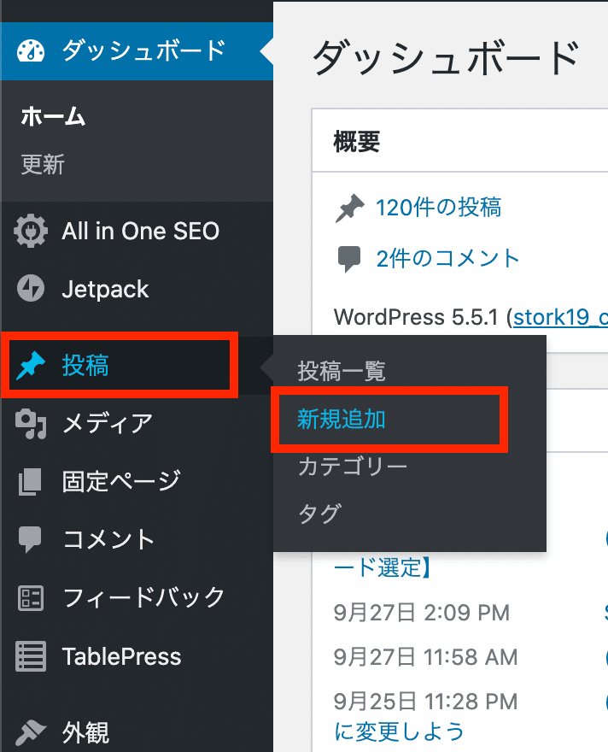Viewport: 608px width, 752px height.
Task: Open the TablePress menu
Action: click(137, 656)
